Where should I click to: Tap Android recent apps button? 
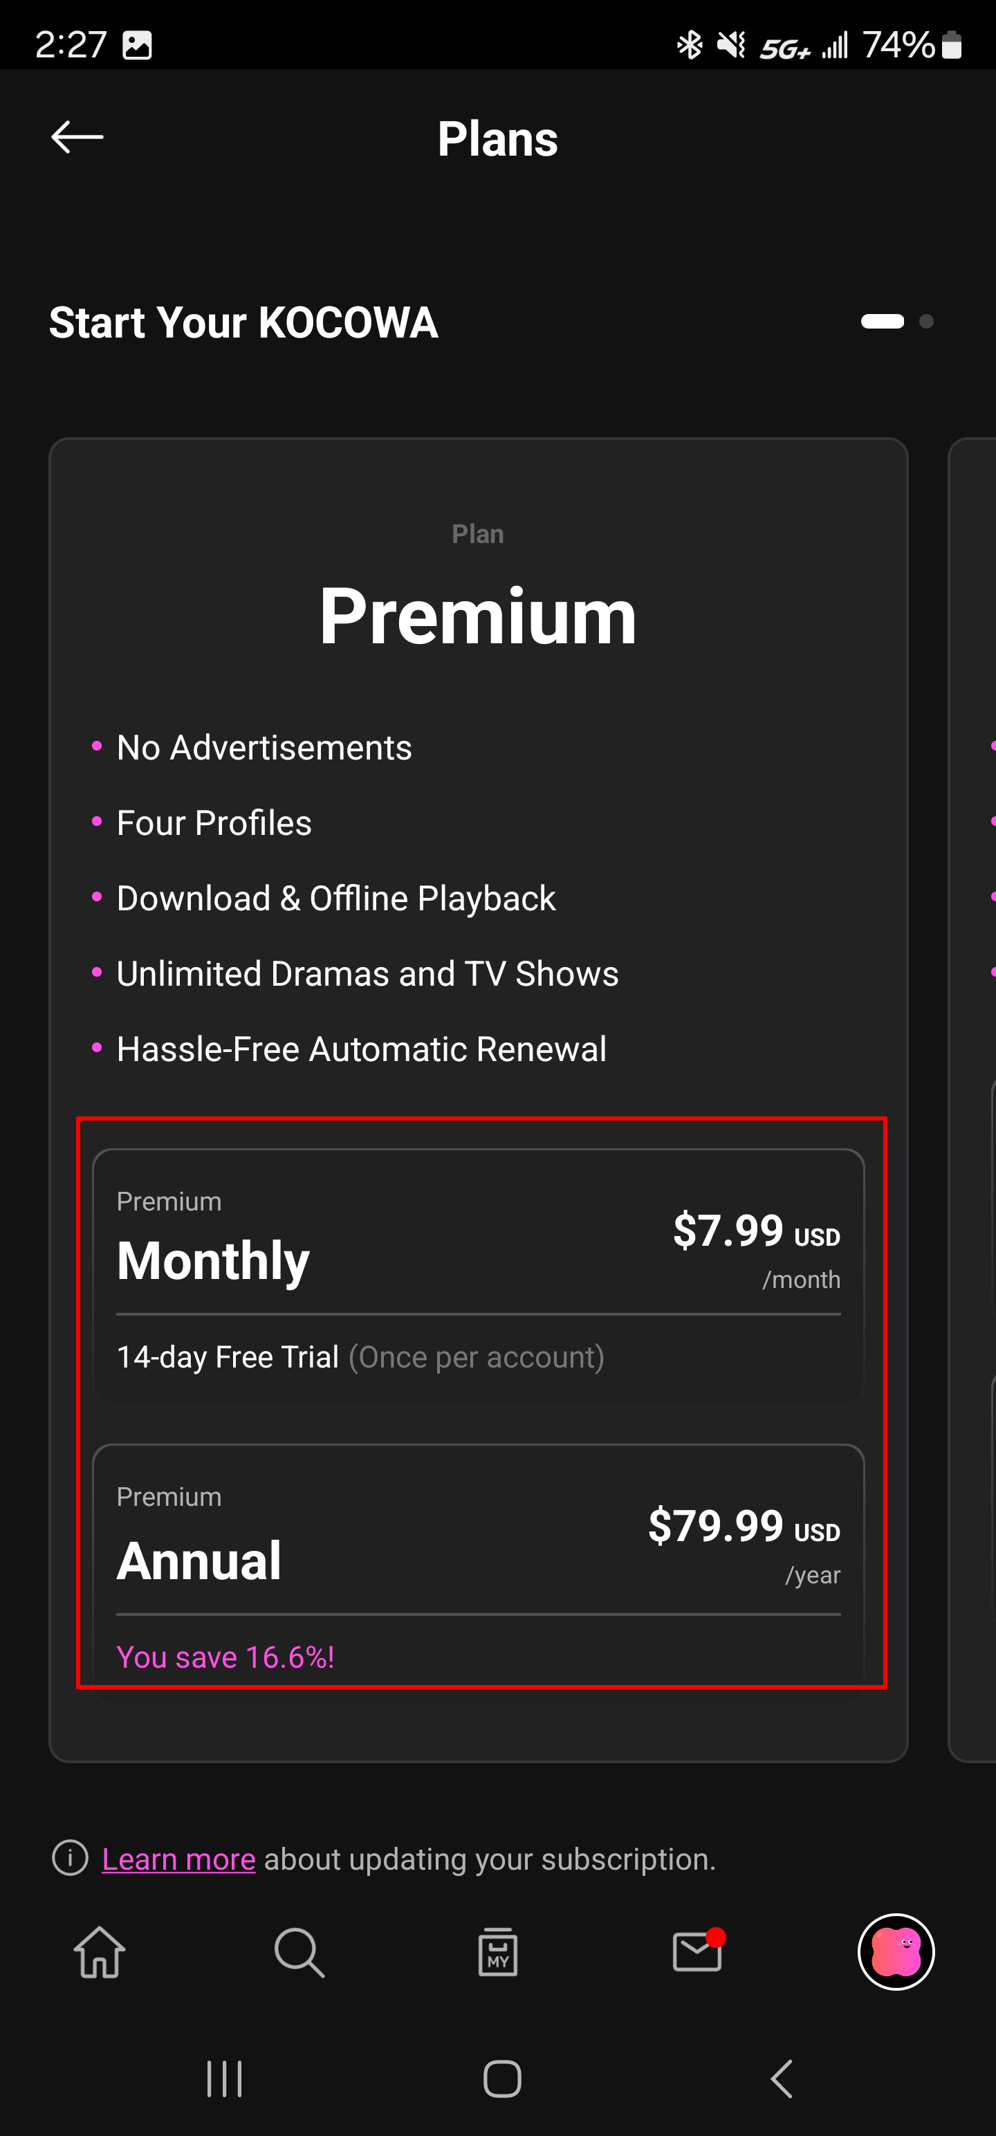click(224, 2079)
